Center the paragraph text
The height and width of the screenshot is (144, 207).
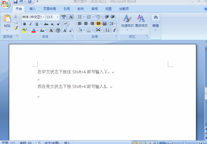point(86,24)
